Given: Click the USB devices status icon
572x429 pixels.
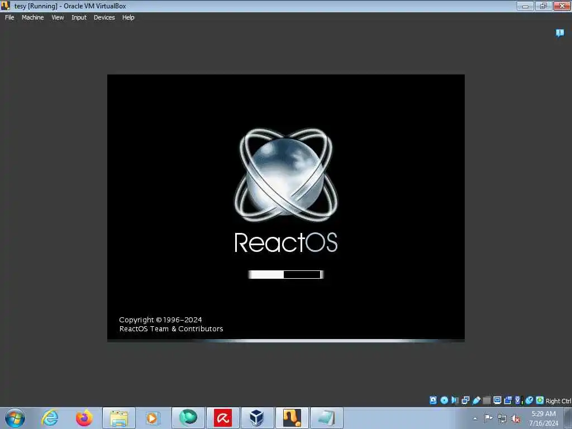Looking at the screenshot, I should pyautogui.click(x=476, y=400).
